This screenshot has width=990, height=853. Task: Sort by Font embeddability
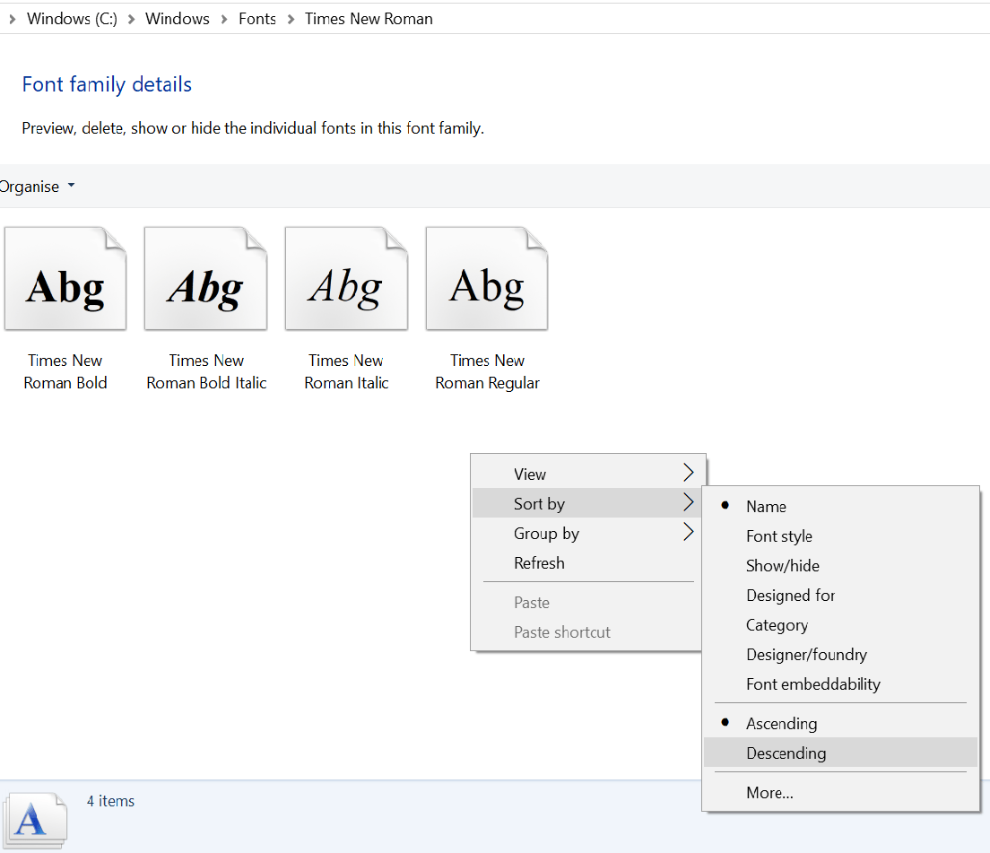click(x=812, y=684)
